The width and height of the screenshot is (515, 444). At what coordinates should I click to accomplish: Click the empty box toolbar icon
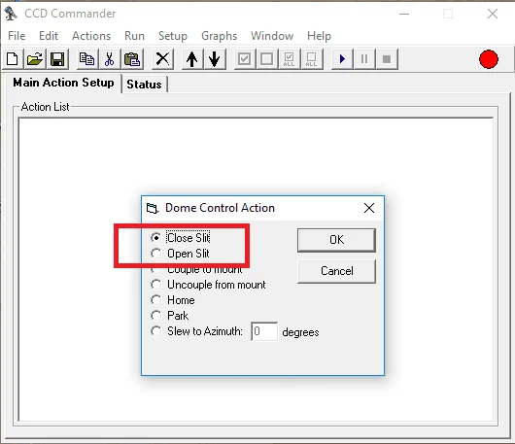point(266,59)
